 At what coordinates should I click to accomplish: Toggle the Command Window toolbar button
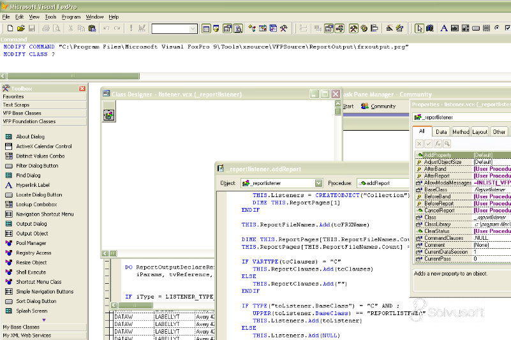205,28
